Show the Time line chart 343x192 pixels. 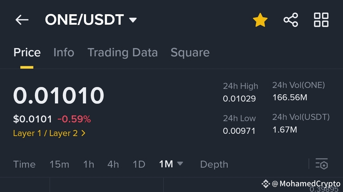tap(24, 164)
